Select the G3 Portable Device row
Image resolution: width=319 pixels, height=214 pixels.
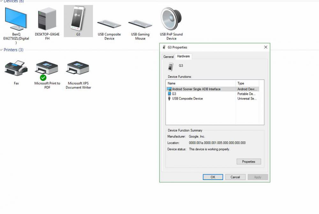coord(174,94)
